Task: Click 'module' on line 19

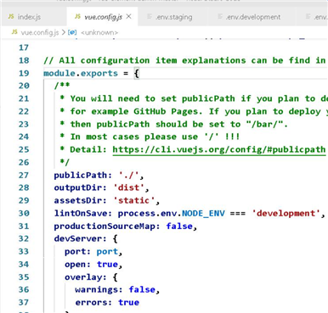Action: [x=59, y=73]
